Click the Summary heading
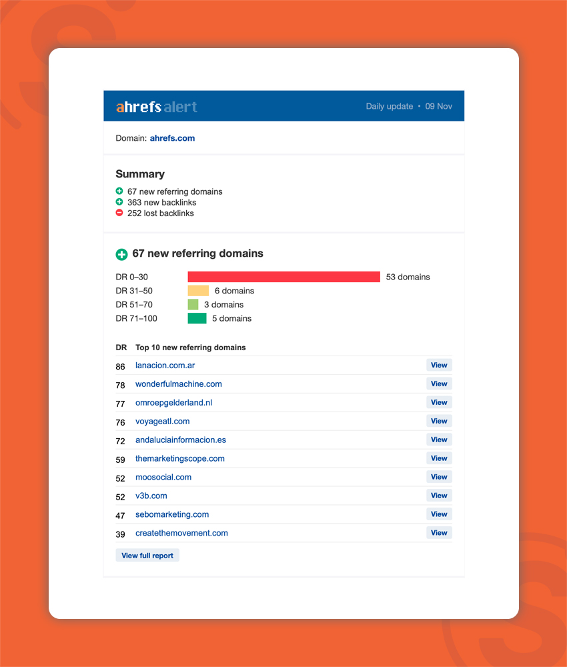 140,174
